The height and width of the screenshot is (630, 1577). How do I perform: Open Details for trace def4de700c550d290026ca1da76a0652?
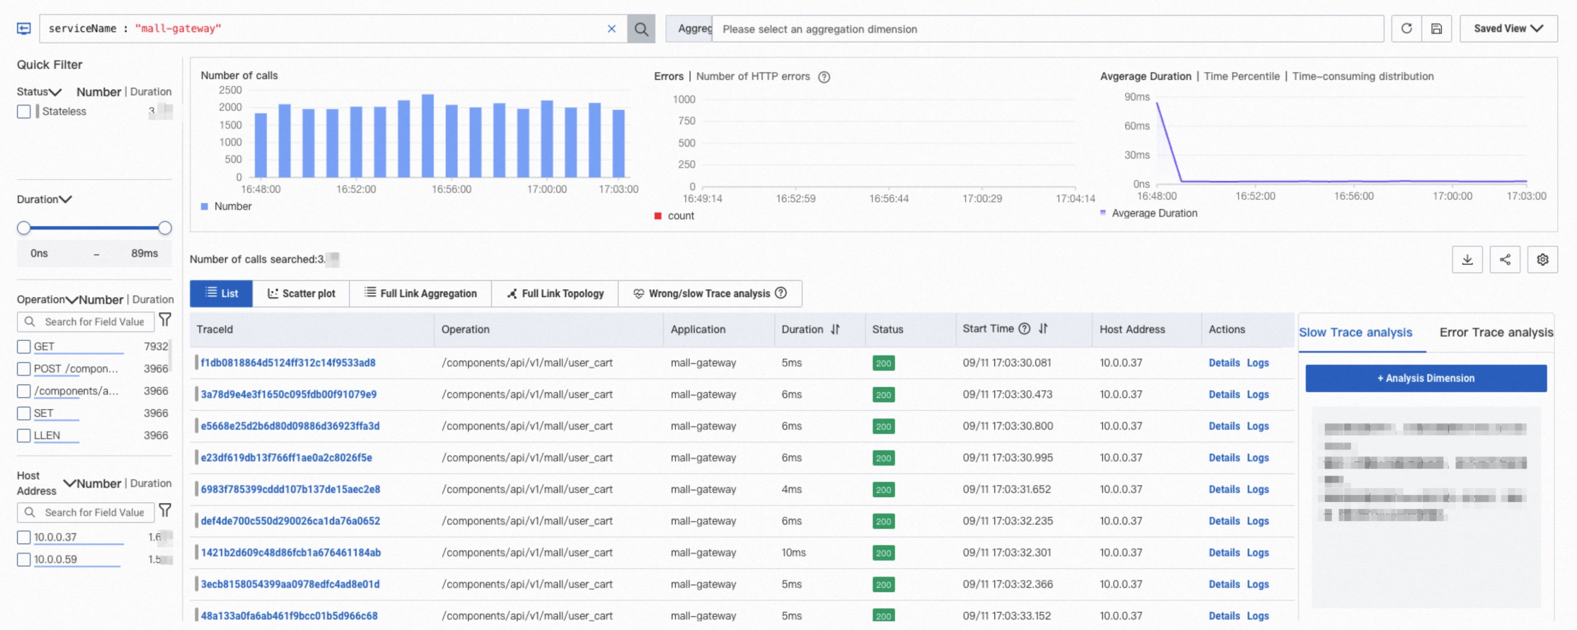[1224, 521]
